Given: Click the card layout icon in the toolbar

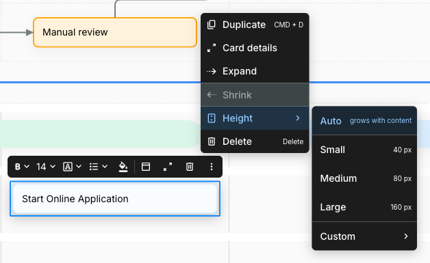Looking at the screenshot, I should 146,167.
